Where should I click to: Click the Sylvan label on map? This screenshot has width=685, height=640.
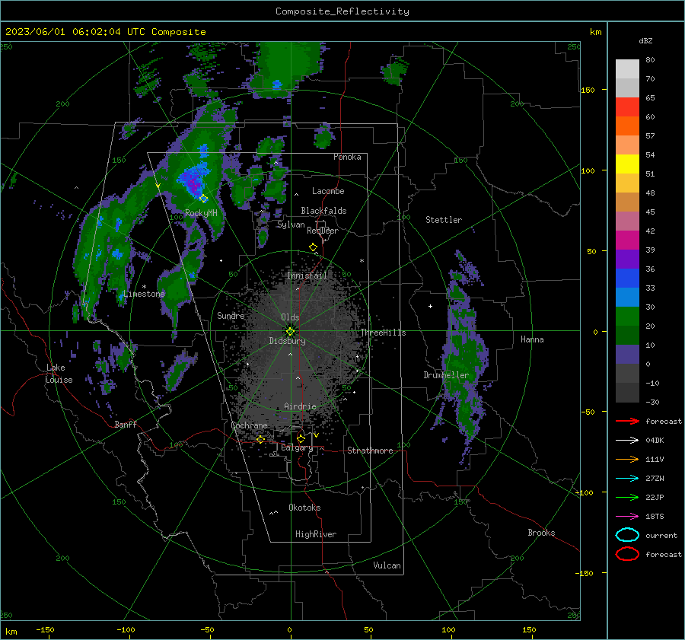[x=291, y=224]
